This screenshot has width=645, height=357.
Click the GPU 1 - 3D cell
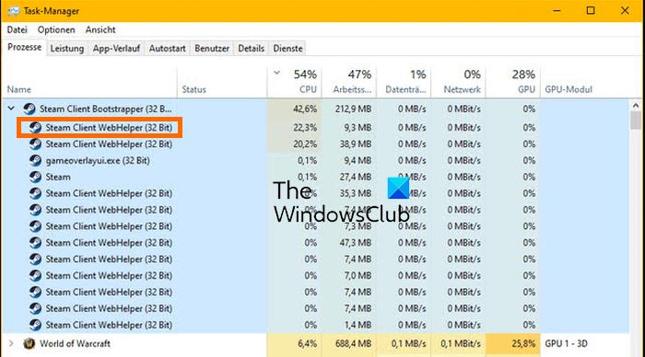(x=566, y=343)
